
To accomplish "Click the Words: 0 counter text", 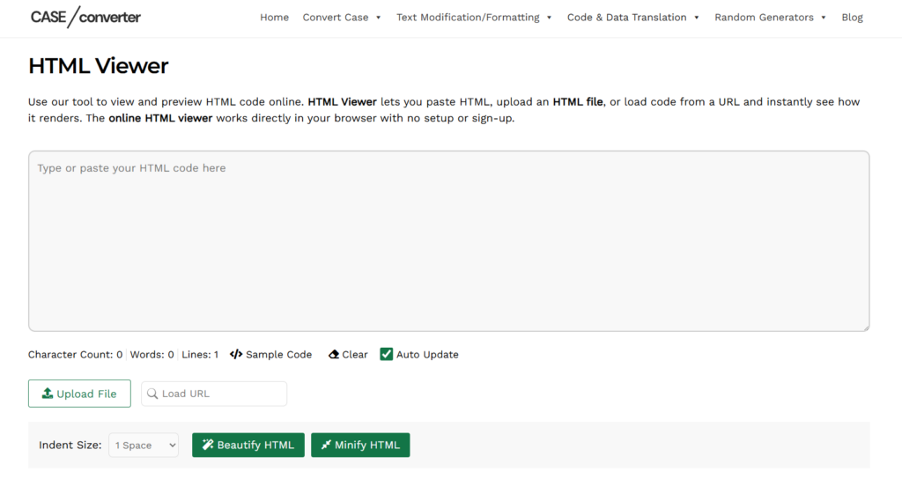I will (x=152, y=355).
